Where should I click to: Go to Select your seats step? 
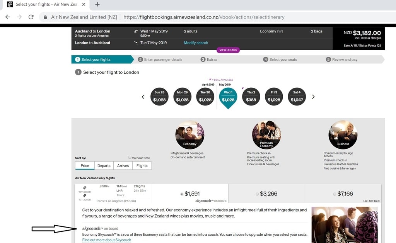[280, 59]
